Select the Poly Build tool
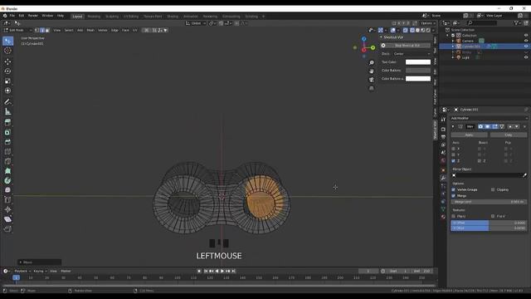Screen dimensions: 531x299 point(7,171)
